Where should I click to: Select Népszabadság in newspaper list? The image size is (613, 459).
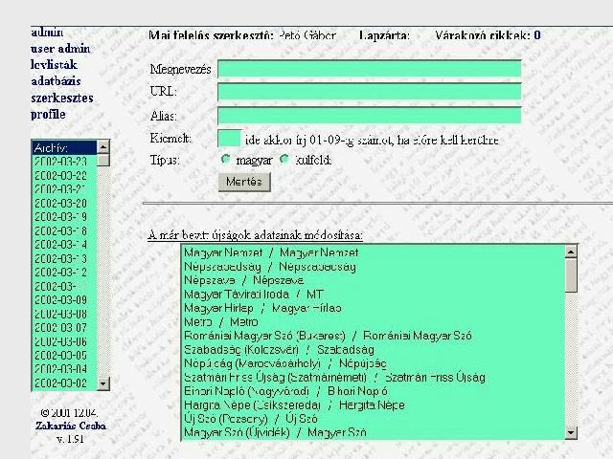[x=374, y=267]
